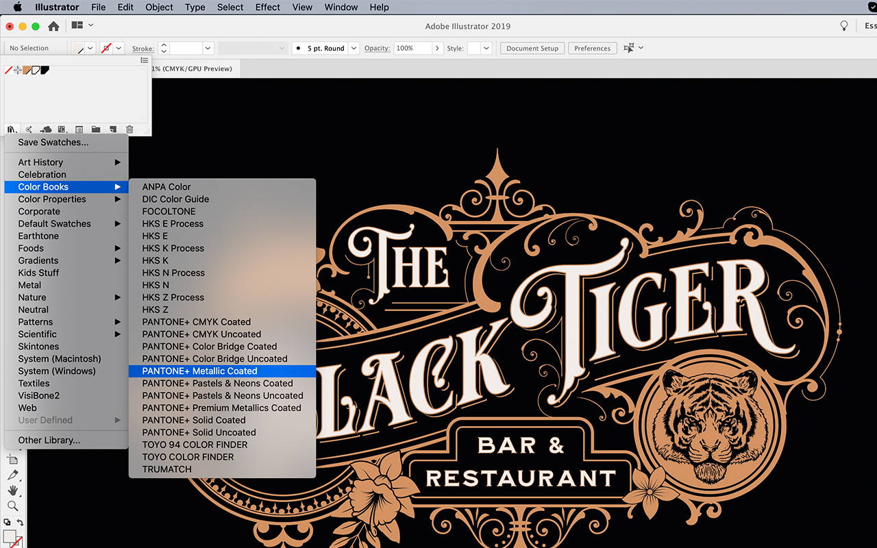This screenshot has width=877, height=548.
Task: Select the Eyedropper tool
Action: [x=12, y=475]
